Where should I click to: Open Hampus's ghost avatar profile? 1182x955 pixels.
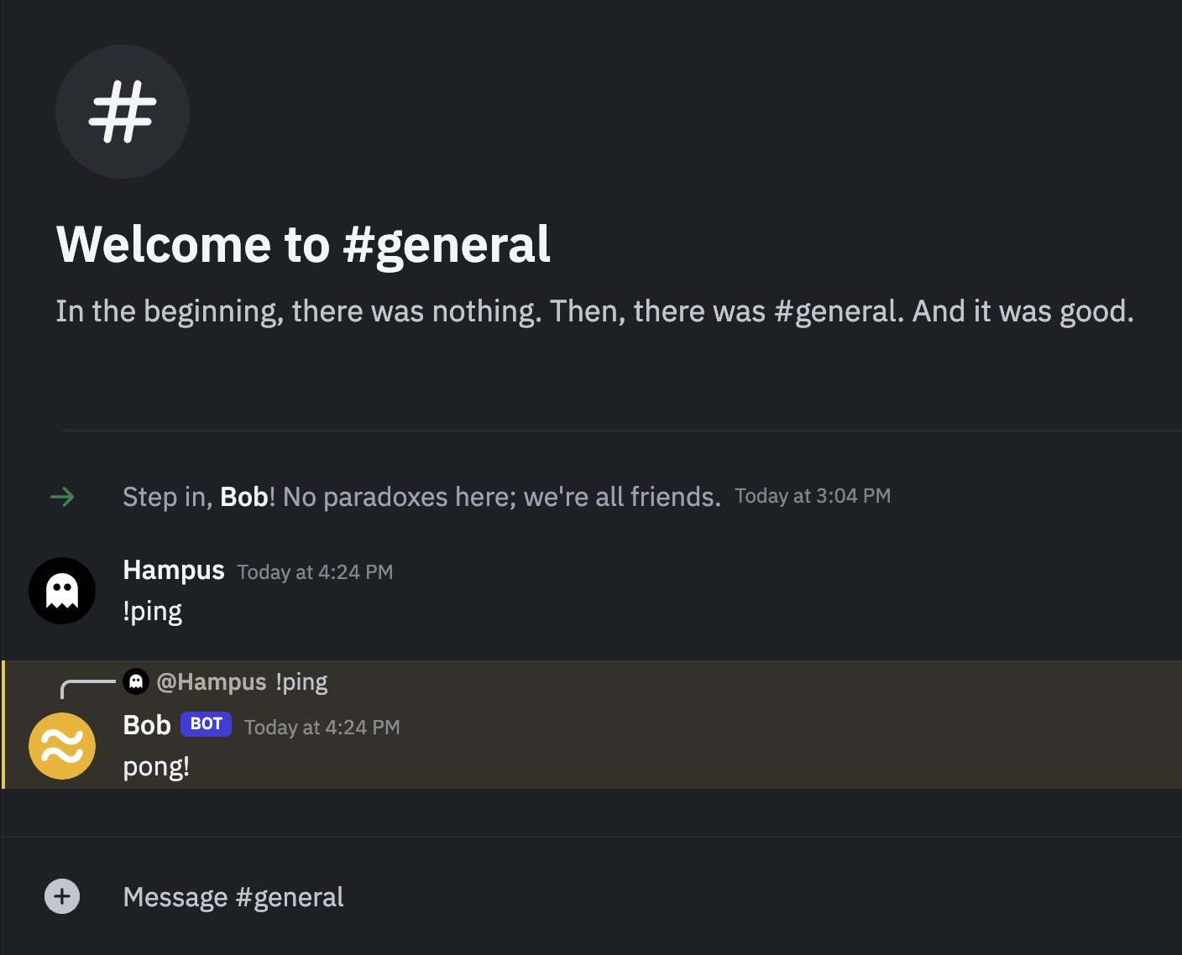(62, 591)
